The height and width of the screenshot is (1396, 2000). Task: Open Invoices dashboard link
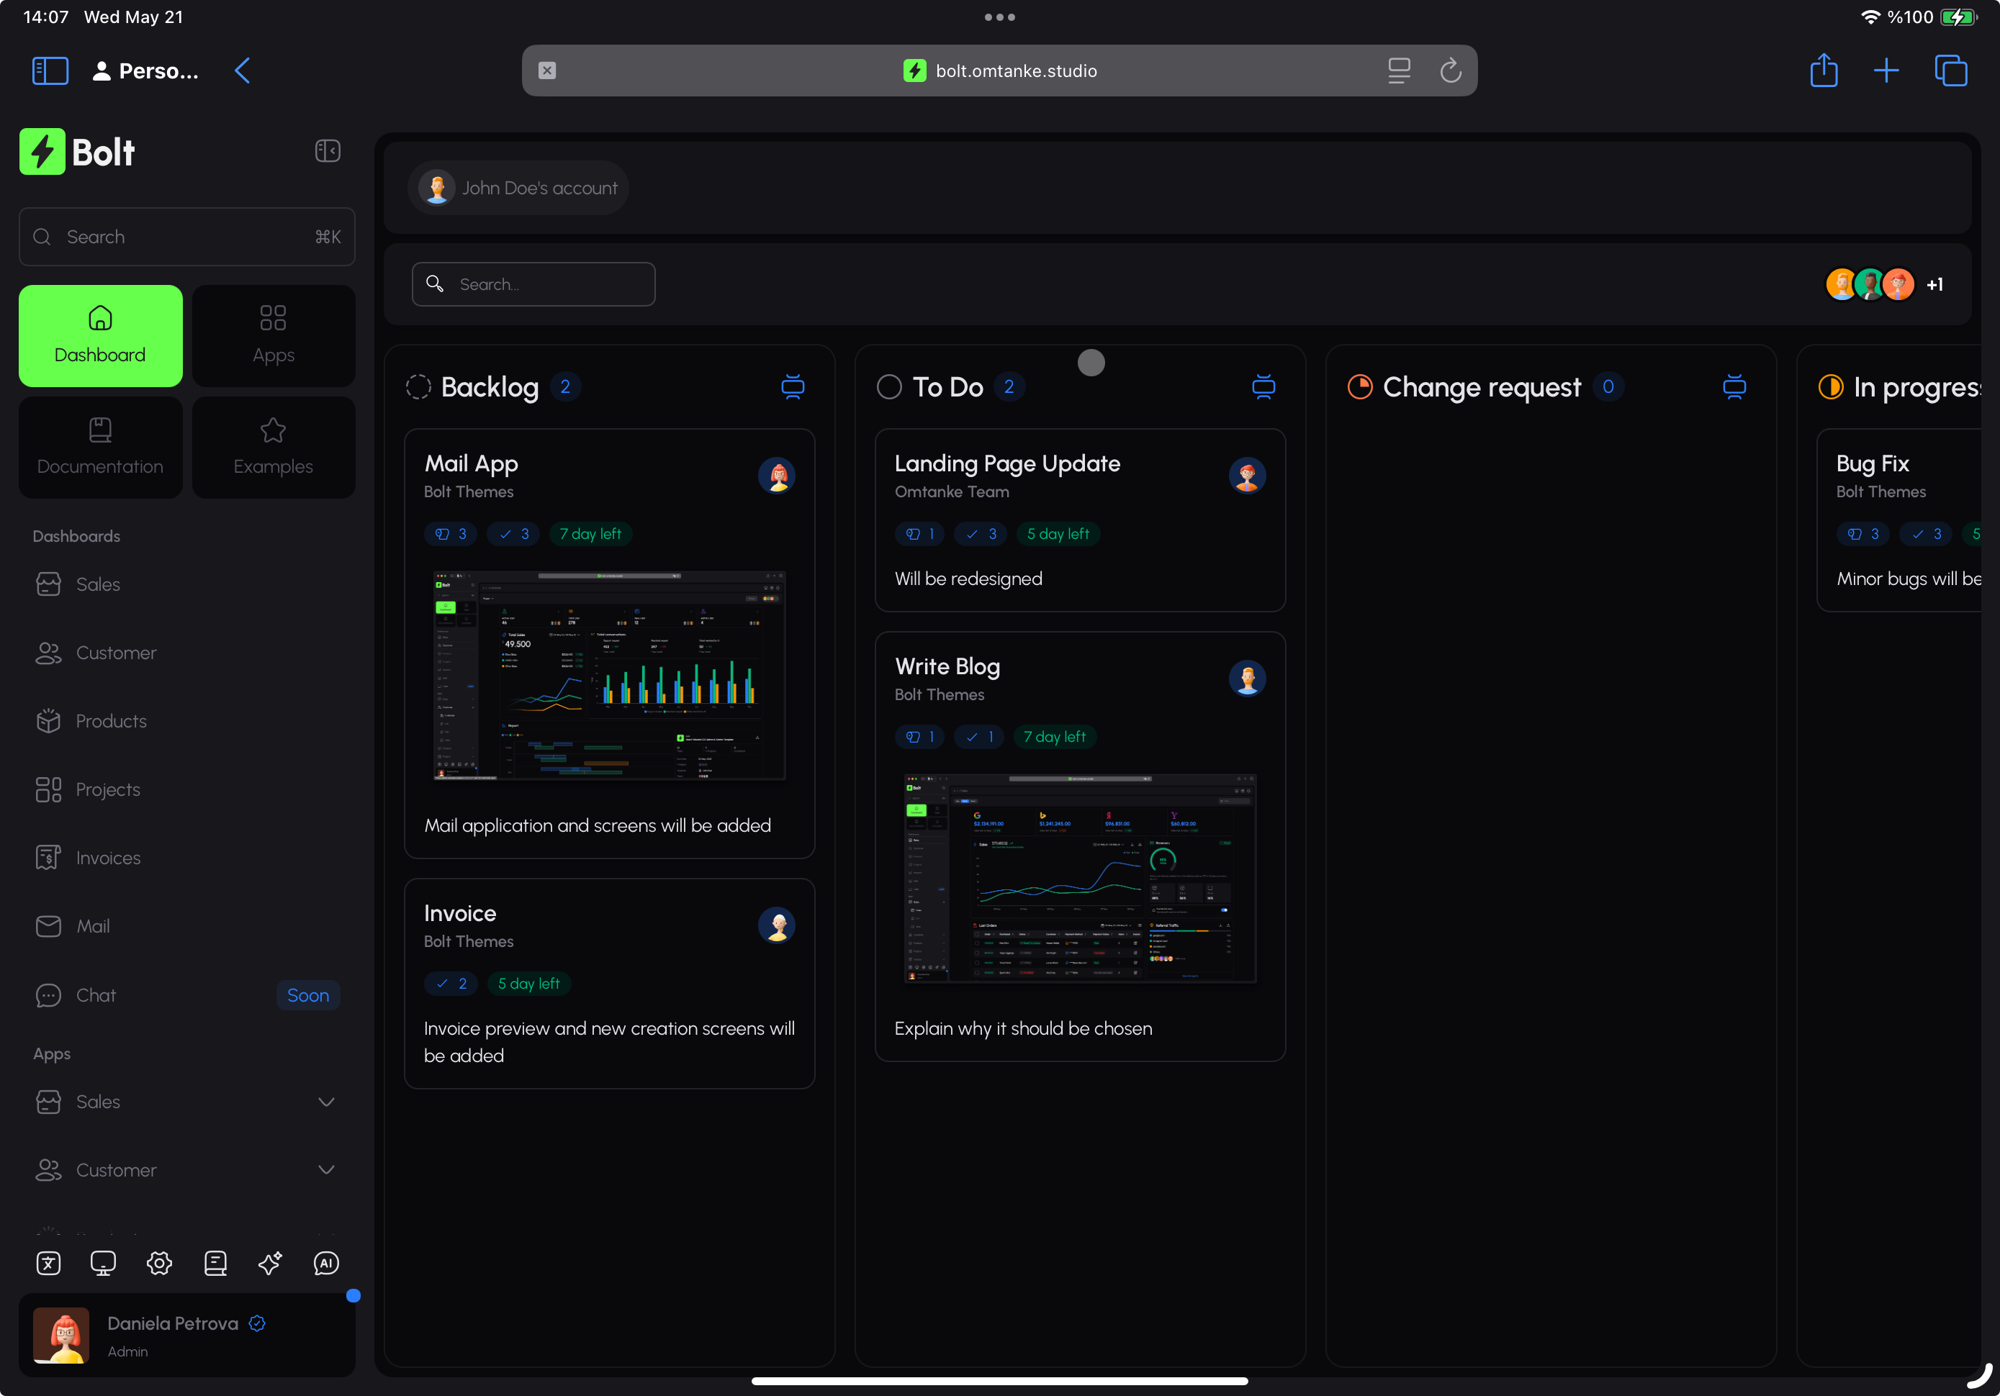107,858
